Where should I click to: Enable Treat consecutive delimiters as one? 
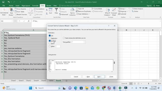(64, 38)
